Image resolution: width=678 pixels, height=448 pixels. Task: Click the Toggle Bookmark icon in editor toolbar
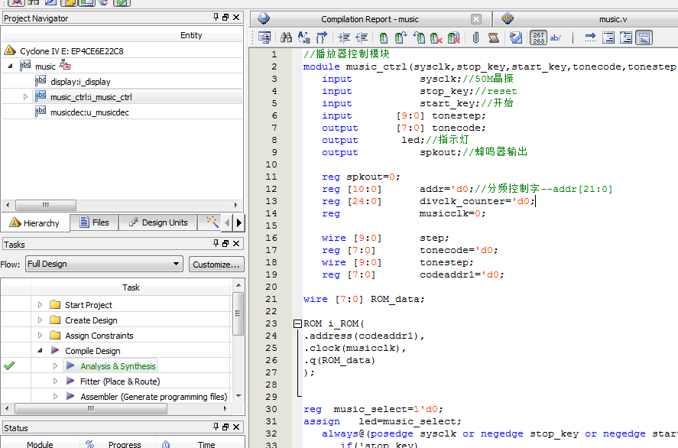384,37
